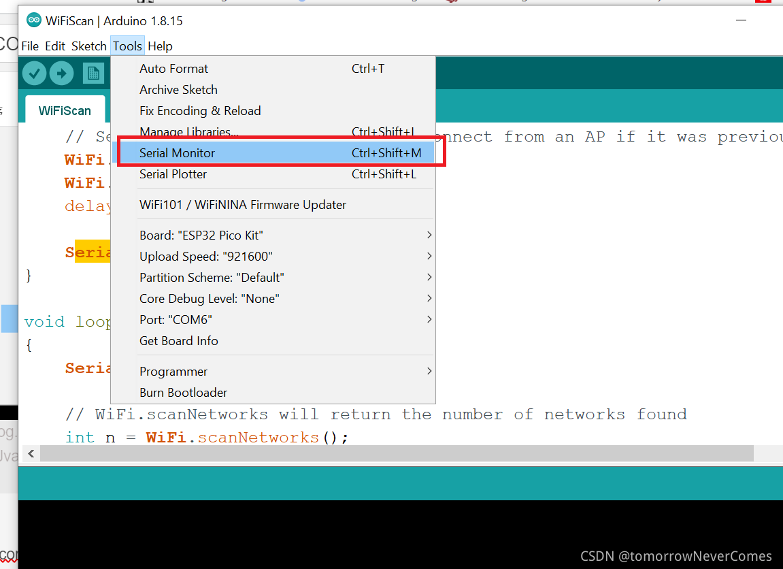Launch the Serial Plotter
783x569 pixels.
click(x=273, y=174)
